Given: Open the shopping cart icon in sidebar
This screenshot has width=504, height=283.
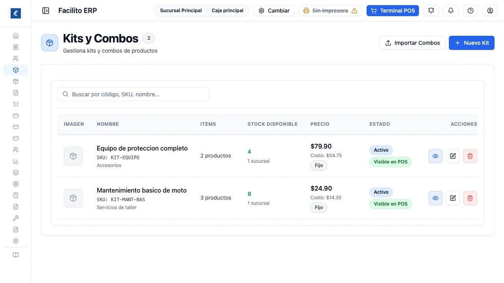Looking at the screenshot, I should click(16, 104).
